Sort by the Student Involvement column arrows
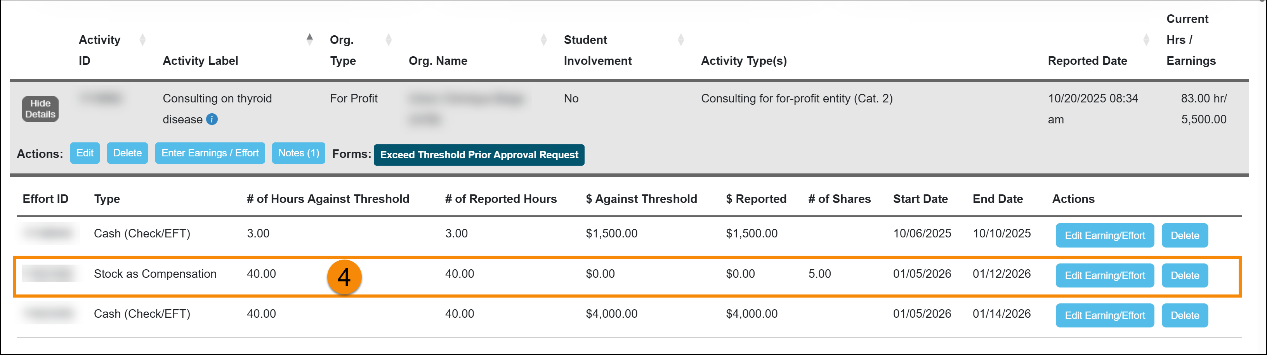Screen dimensions: 1267x355 681,39
